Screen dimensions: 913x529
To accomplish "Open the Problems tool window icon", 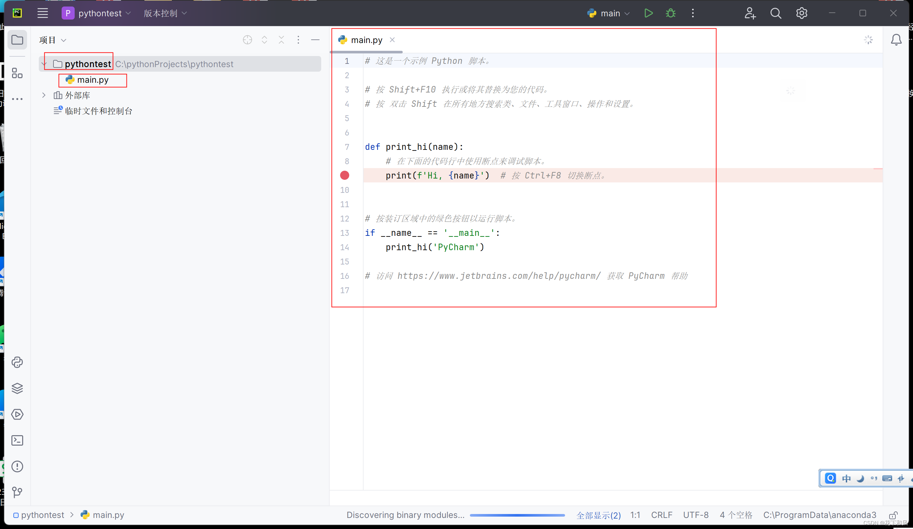I will 17,466.
